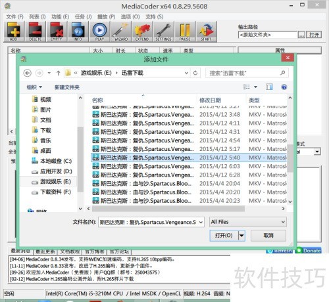329x302 pixels.
Task: Open 列表 (I) menu
Action: tap(38, 16)
